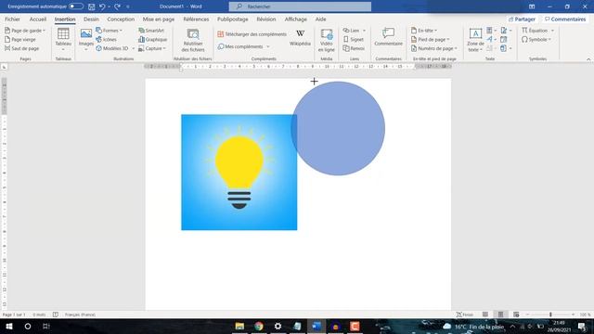Expand the Modèles 3D dropdown arrow
This screenshot has height=334, width=594.
pos(133,48)
